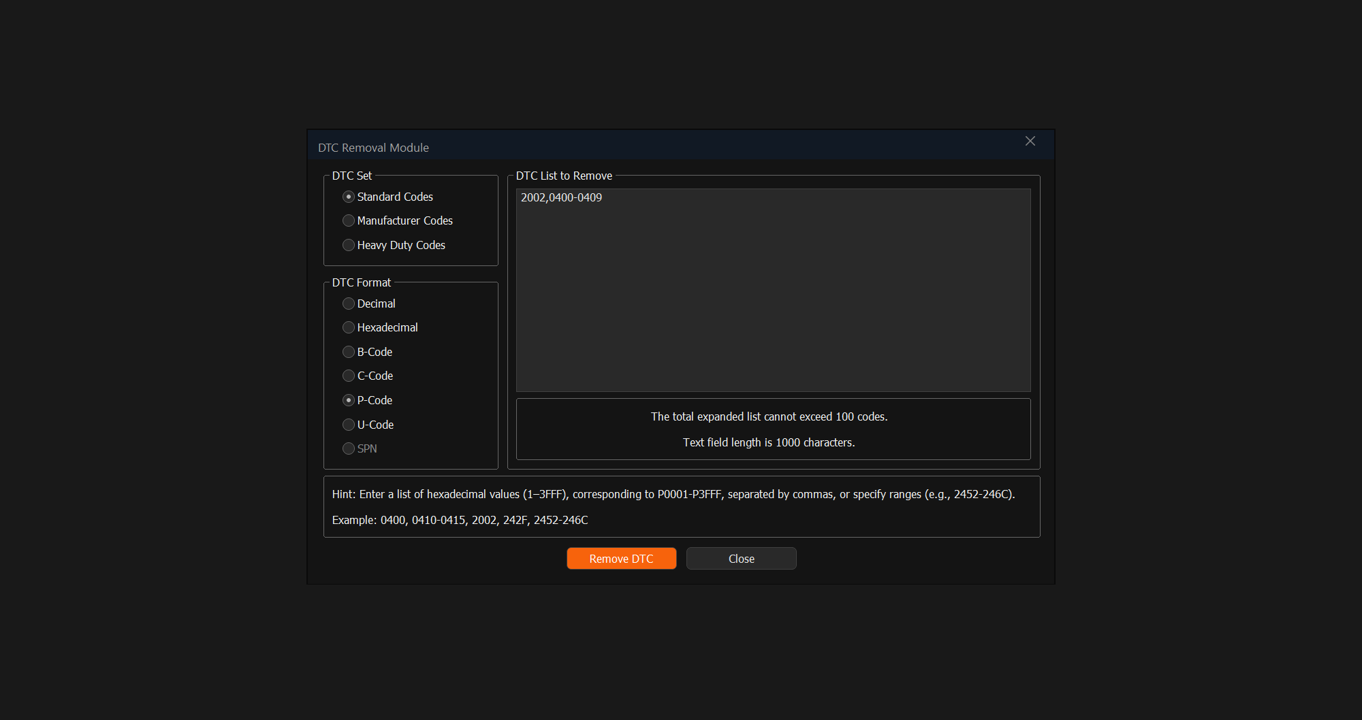Click inside the DTC List to Remove field

coord(773,293)
